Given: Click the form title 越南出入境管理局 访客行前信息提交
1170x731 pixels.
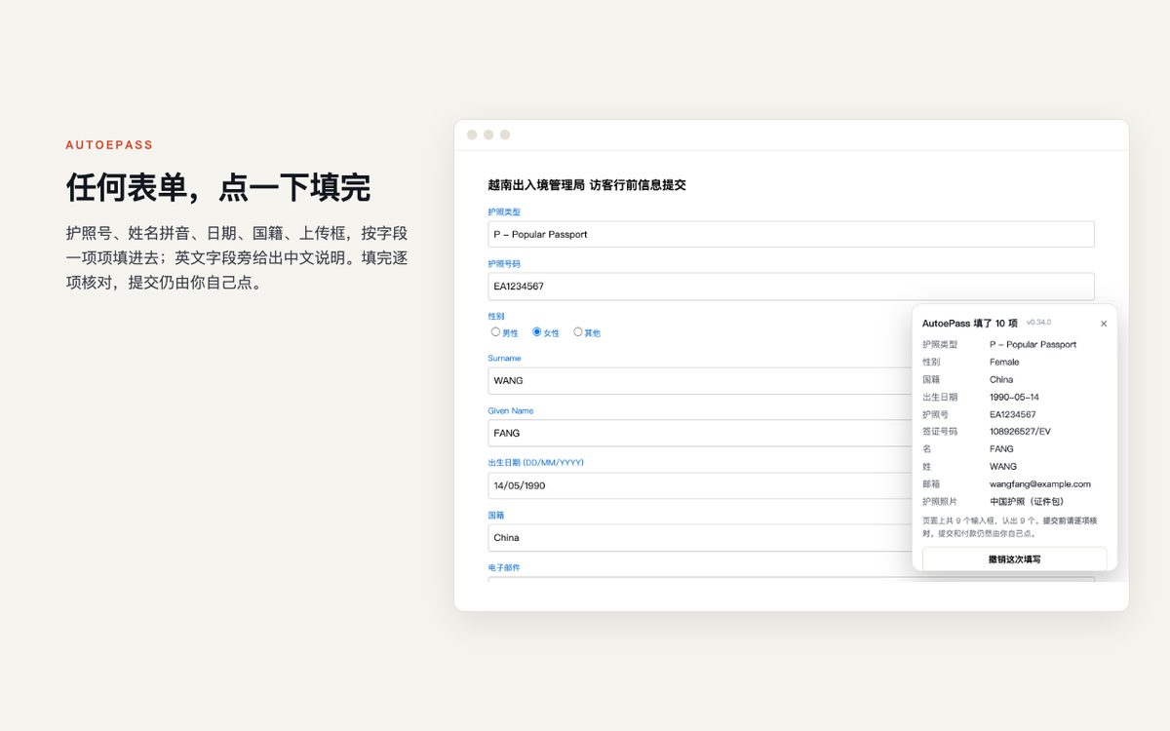Looking at the screenshot, I should [587, 185].
